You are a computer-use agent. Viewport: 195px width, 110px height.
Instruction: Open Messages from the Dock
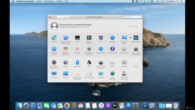[53, 106]
